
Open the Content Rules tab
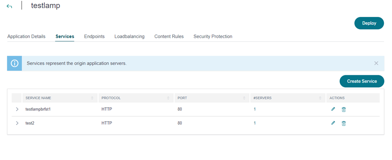tap(169, 37)
